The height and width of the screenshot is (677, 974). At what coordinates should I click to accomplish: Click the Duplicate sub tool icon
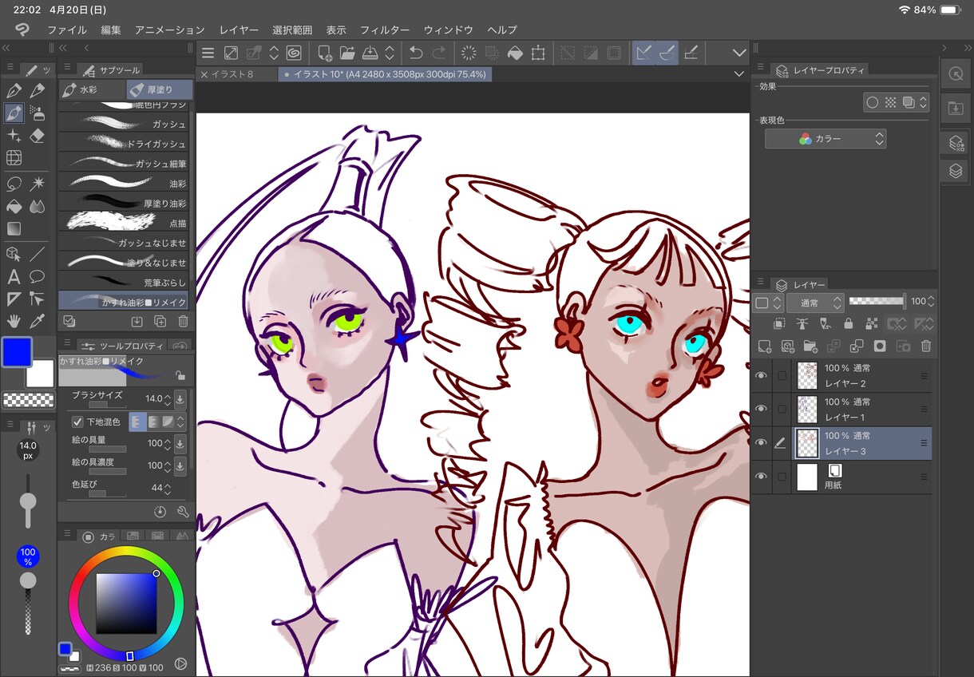(x=160, y=321)
